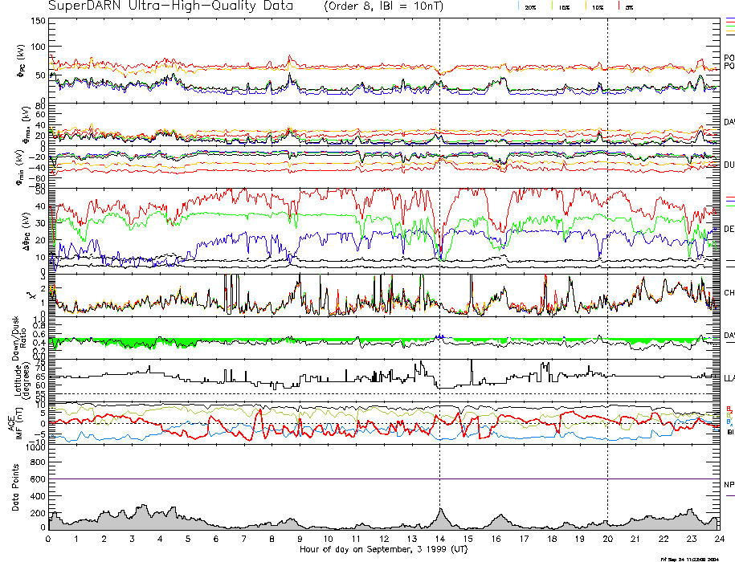
Task: Click the blue legend line at top right
Action: (x=729, y=18)
